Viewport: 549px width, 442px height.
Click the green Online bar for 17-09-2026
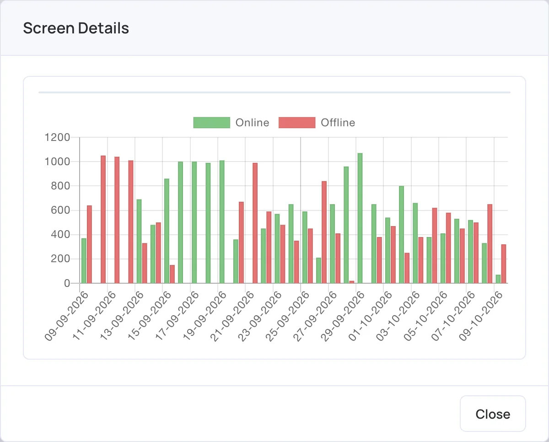pyautogui.click(x=194, y=222)
